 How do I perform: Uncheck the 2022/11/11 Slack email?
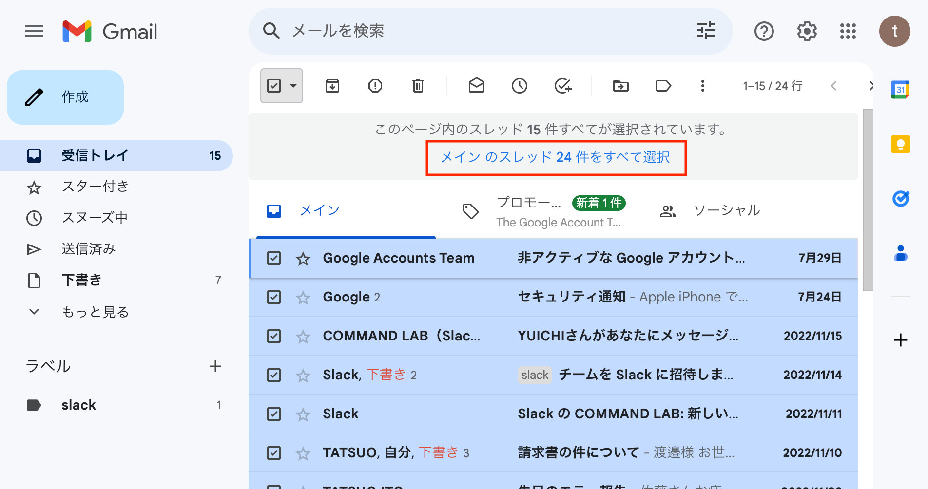(274, 414)
